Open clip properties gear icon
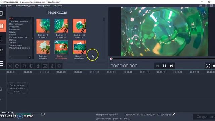215x121 pixels. coord(59,66)
